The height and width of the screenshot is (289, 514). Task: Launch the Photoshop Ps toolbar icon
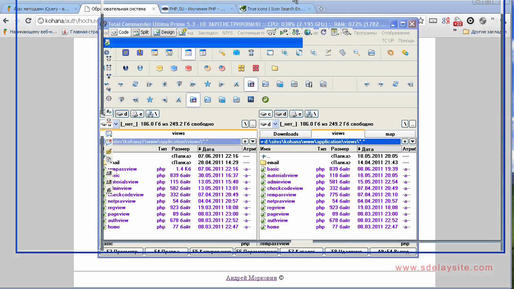click(x=251, y=99)
